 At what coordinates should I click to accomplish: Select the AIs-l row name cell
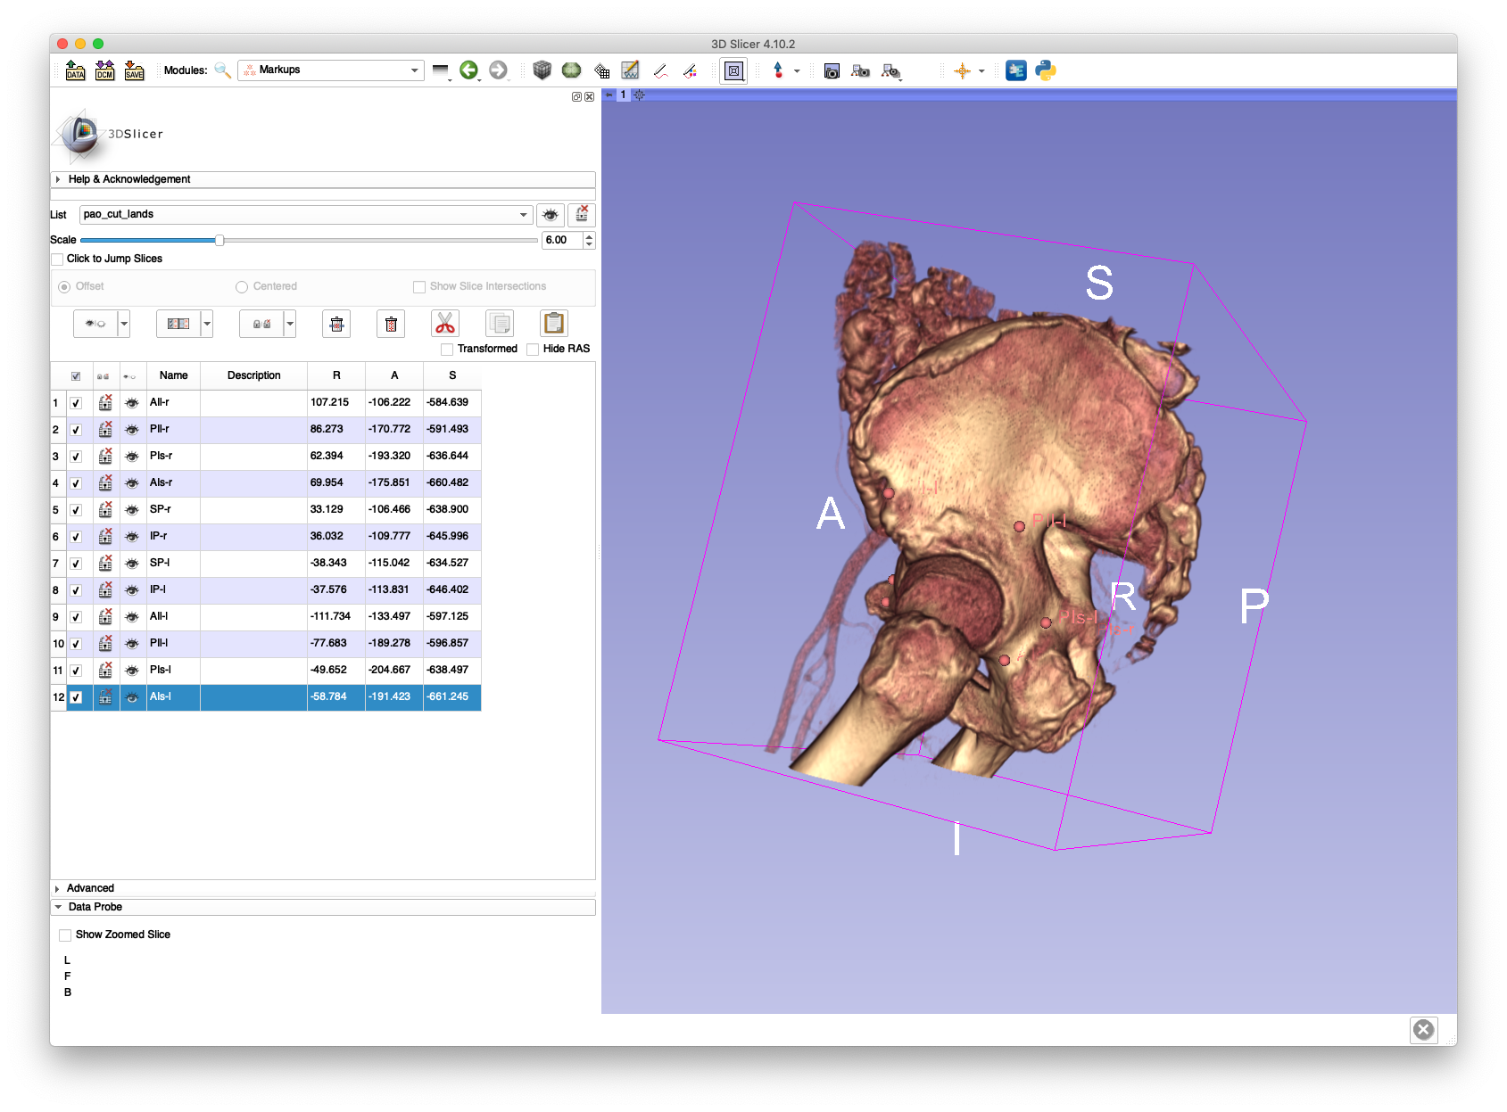click(x=173, y=697)
